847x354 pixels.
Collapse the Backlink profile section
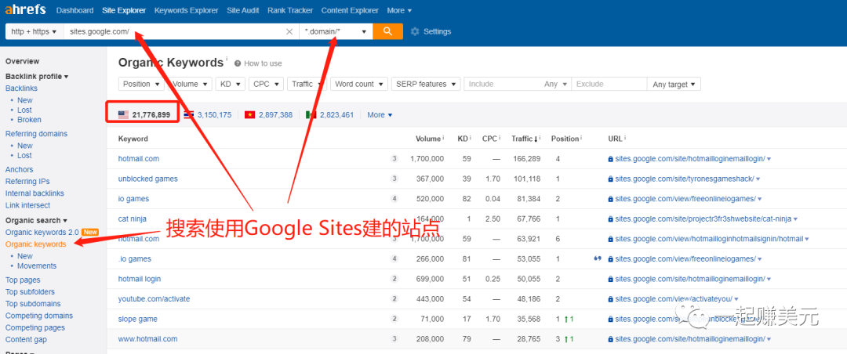click(x=37, y=77)
